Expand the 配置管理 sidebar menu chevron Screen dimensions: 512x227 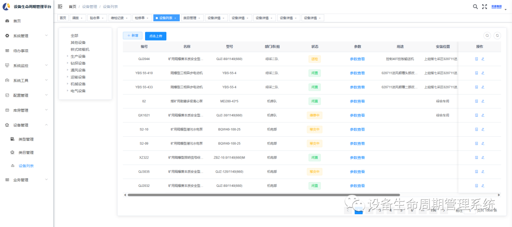coord(46,95)
